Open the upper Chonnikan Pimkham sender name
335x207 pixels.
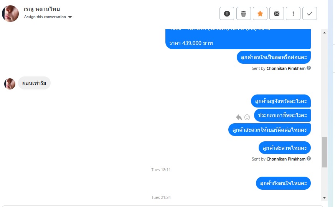tap(286, 68)
